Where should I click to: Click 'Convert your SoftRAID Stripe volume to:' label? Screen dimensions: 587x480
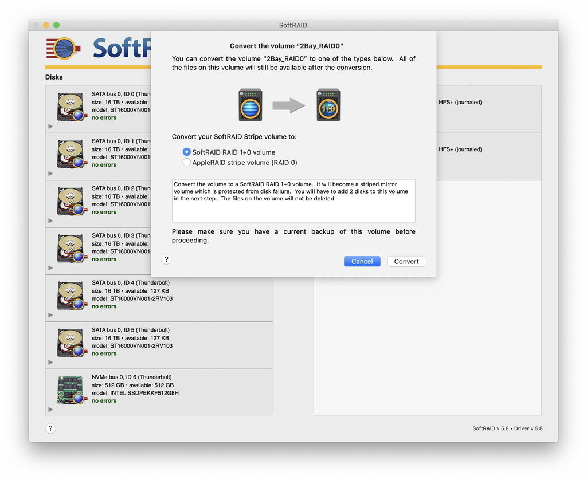(x=234, y=136)
